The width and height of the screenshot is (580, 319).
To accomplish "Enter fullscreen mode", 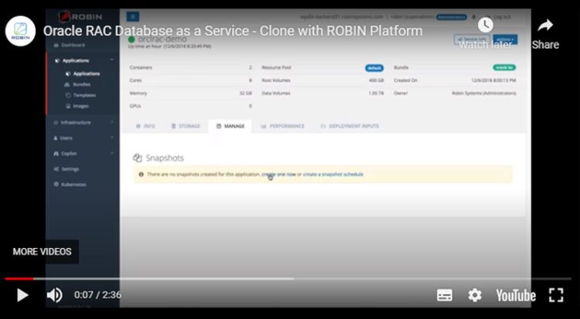I will click(x=556, y=295).
